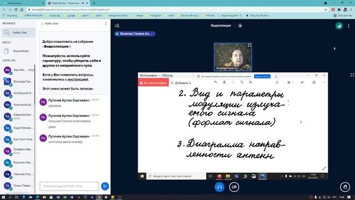Focus the Send message to Public Chat field
The height and width of the screenshot is (200, 355).
click(x=69, y=186)
